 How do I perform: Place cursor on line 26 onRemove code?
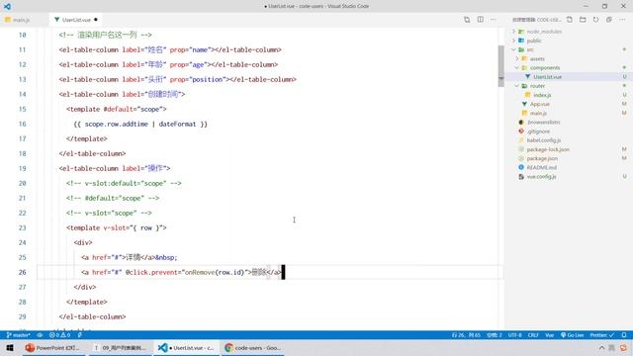pos(215,273)
